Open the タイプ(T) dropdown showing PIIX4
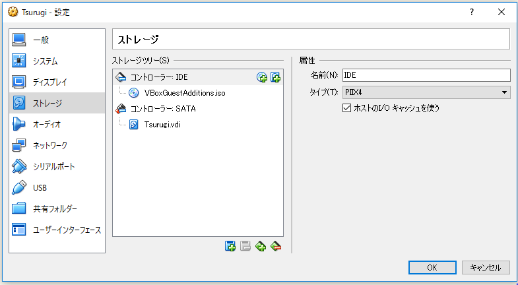The width and height of the screenshot is (518, 285). click(x=426, y=92)
